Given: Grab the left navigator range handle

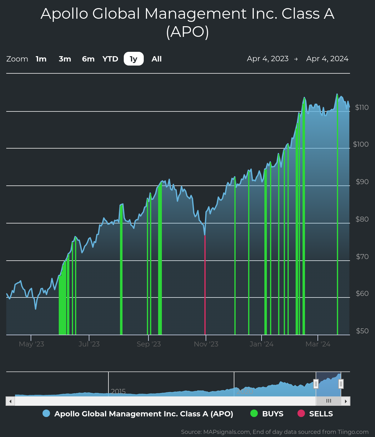Looking at the screenshot, I should (x=316, y=384).
